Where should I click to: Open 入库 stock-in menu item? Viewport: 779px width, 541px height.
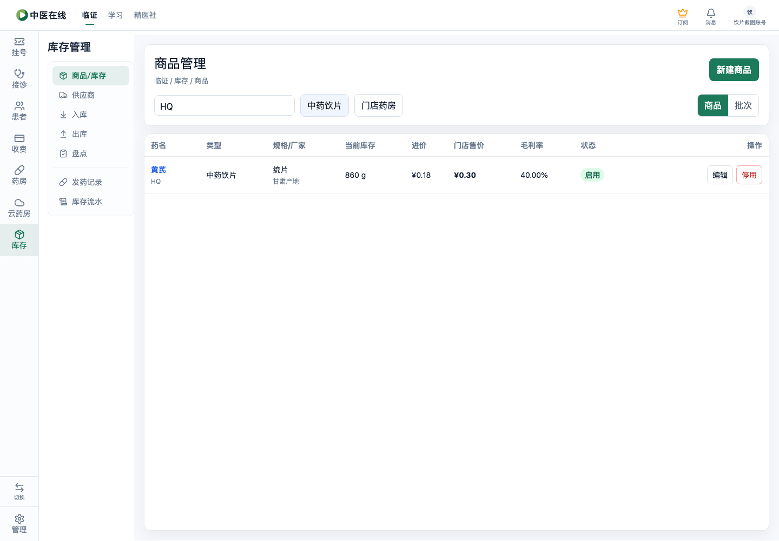click(x=91, y=115)
